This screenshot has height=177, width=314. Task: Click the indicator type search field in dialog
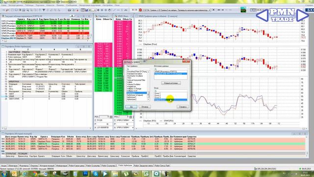[x=138, y=69]
